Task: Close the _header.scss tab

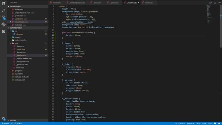Action: pyautogui.click(x=139, y=3)
